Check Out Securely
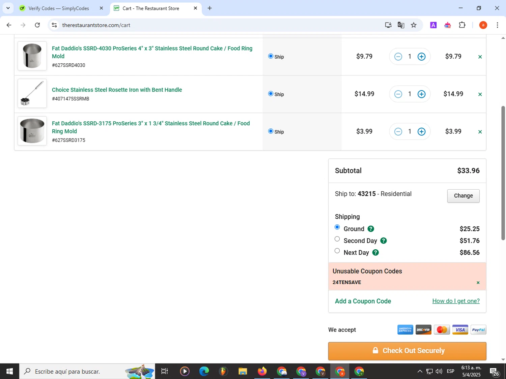506x379 pixels. tap(407, 351)
